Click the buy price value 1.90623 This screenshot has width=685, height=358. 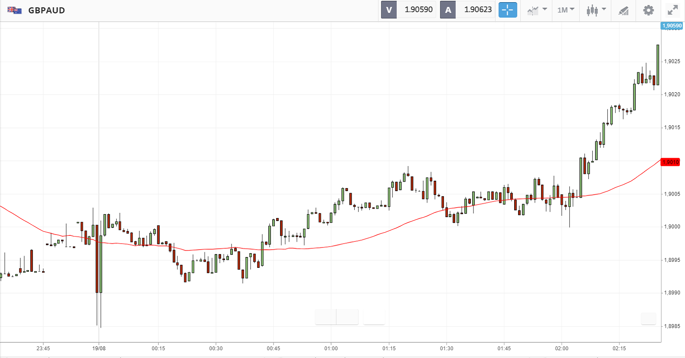(478, 10)
